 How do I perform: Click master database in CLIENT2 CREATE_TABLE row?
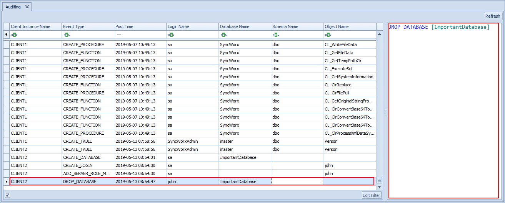pos(227,149)
